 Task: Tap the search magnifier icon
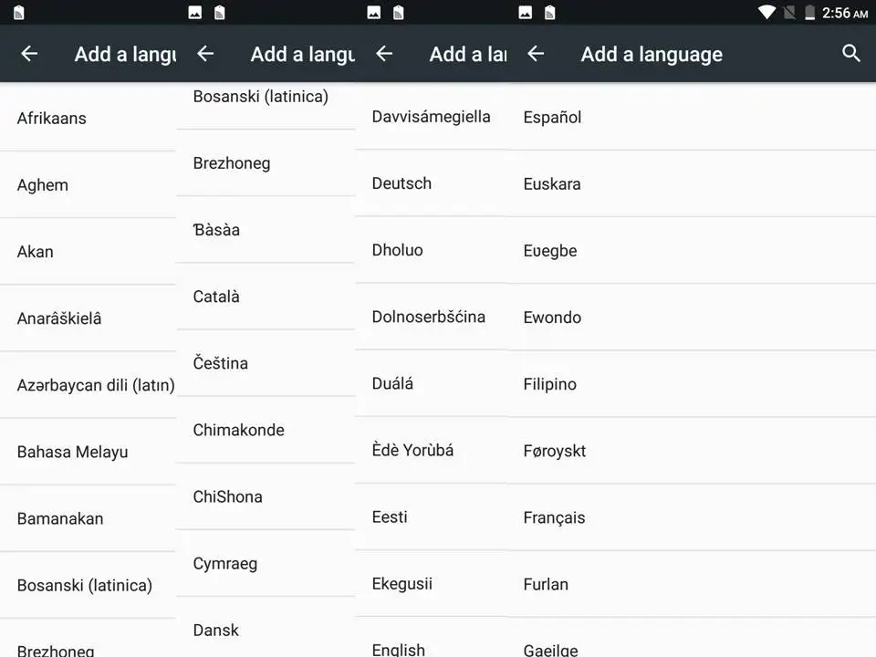pos(850,54)
